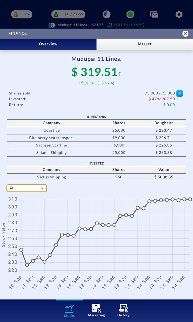Tap the Mudupai 11 Lines header ticker name
Image resolution: width=193 pixels, height=322 pixels.
(72, 25)
